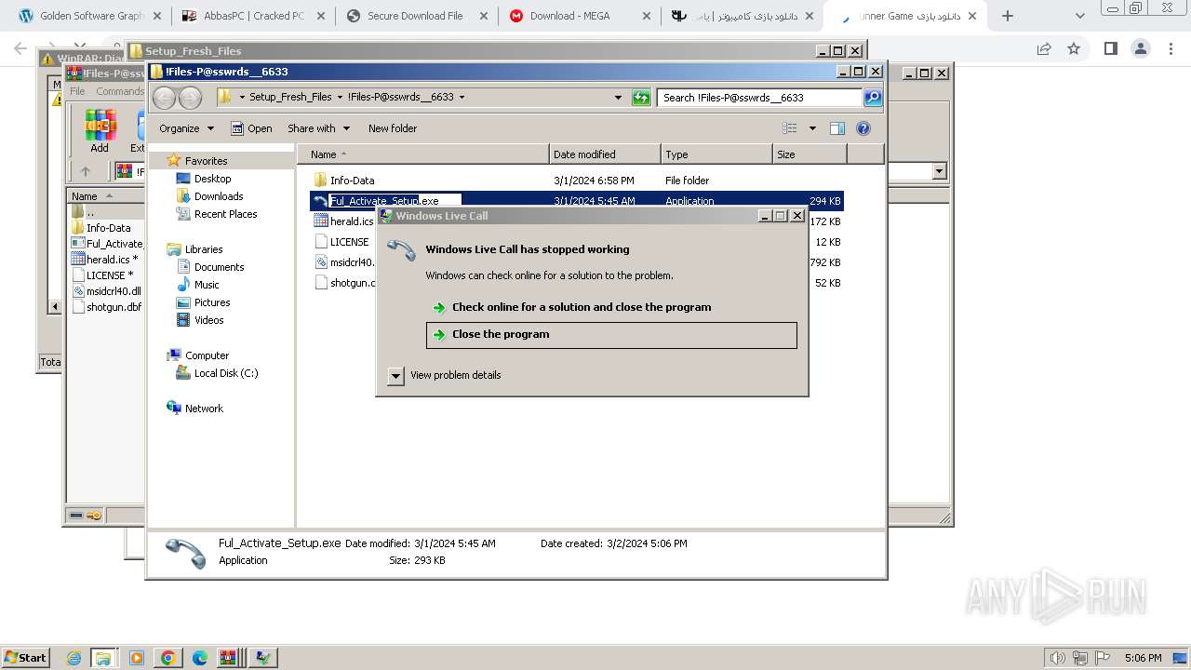
Task: Open Desktop in the navigation pane
Action: (212, 179)
